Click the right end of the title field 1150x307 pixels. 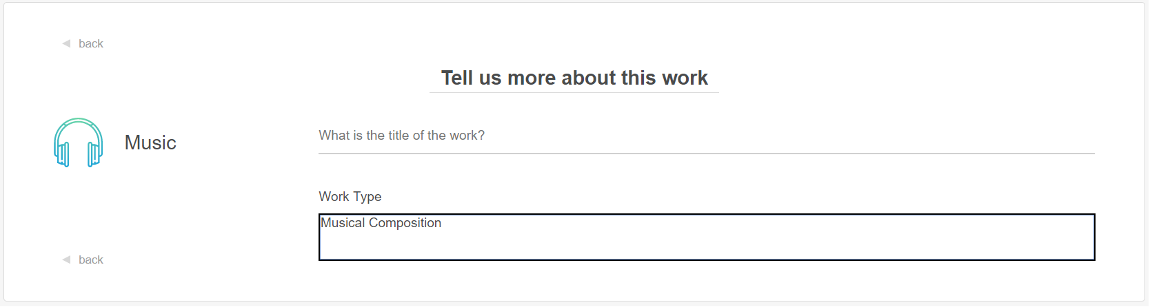point(1082,136)
